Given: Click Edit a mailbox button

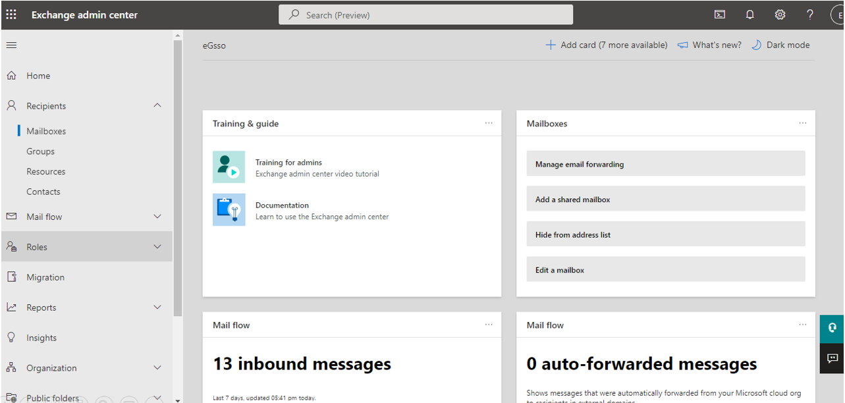Looking at the screenshot, I should pos(666,269).
